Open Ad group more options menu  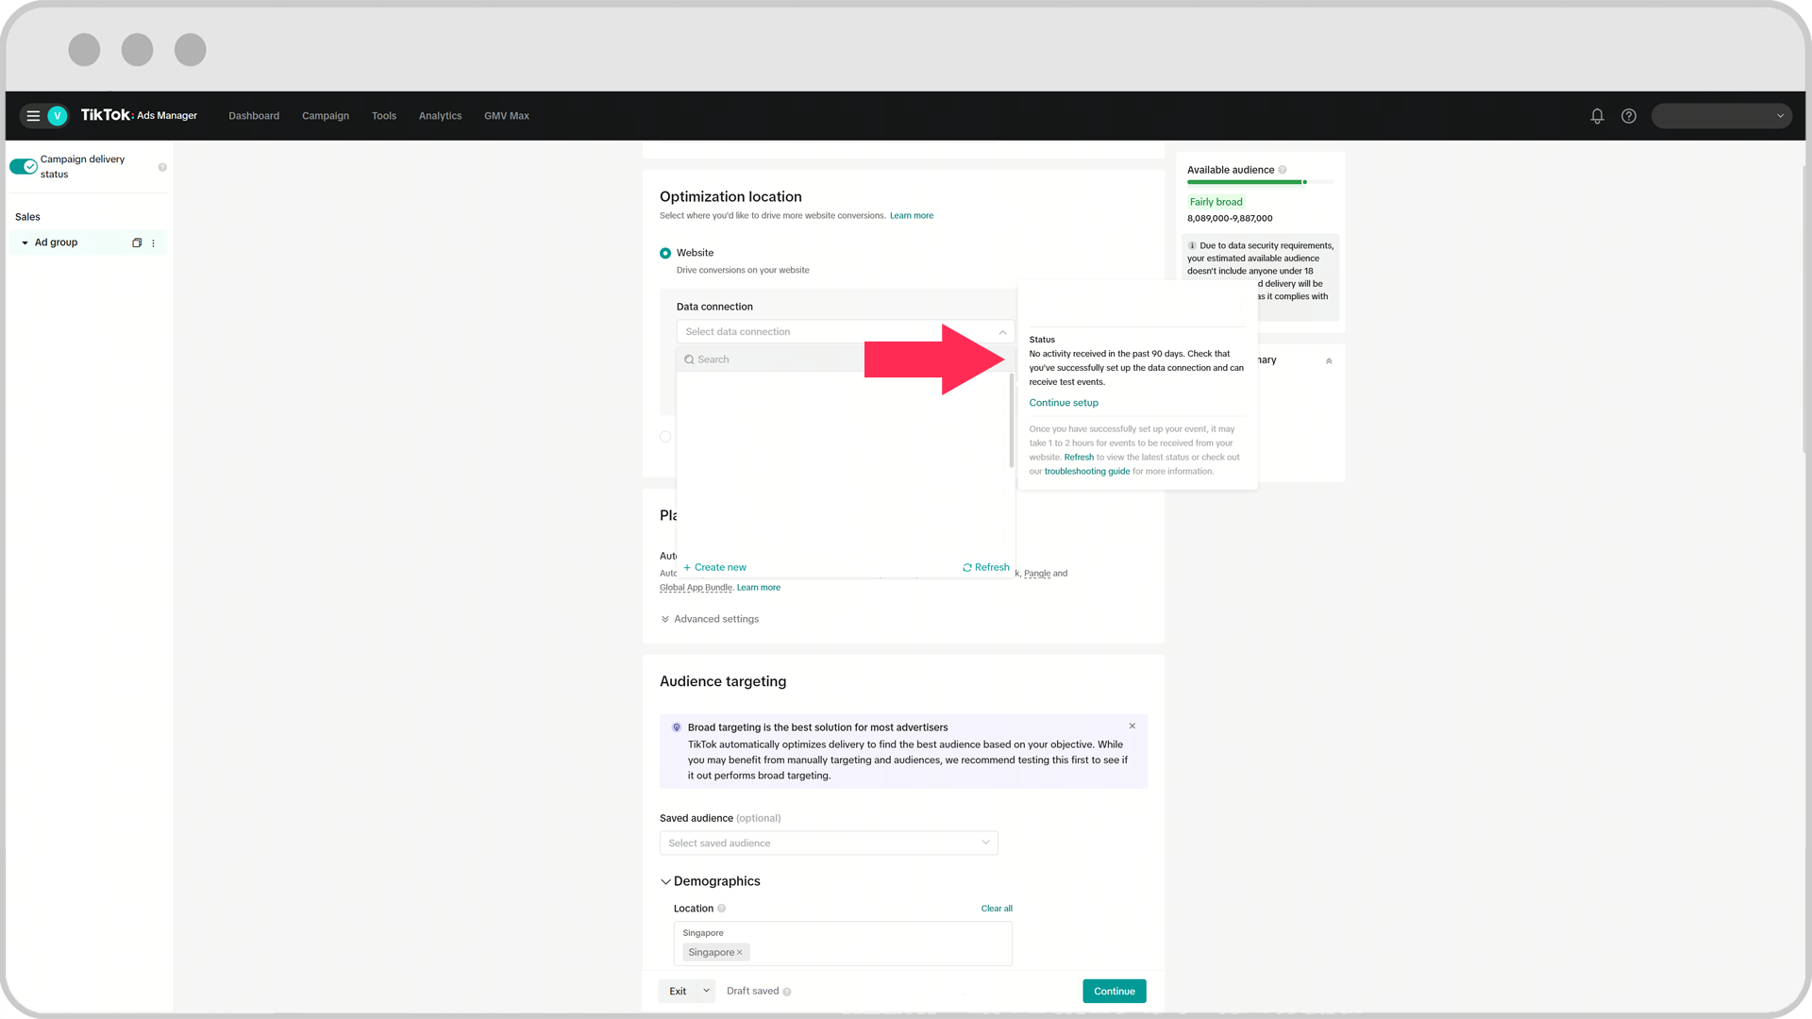(x=153, y=243)
